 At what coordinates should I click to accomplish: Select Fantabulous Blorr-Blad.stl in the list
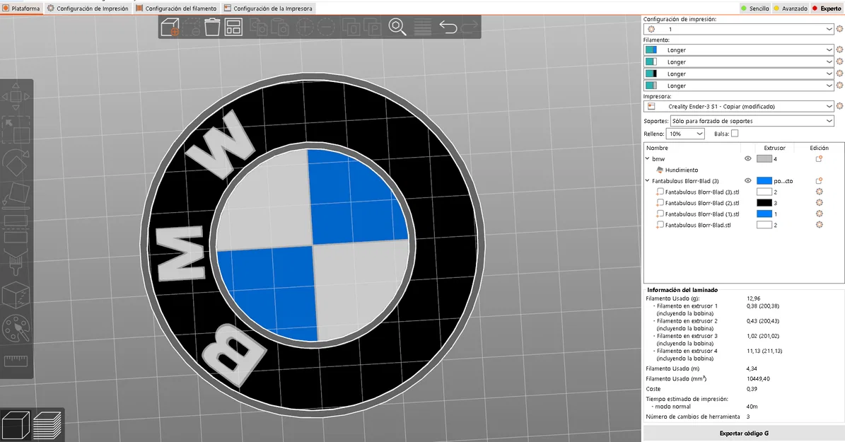click(x=698, y=225)
